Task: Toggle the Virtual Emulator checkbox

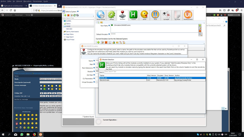Action: (96, 82)
